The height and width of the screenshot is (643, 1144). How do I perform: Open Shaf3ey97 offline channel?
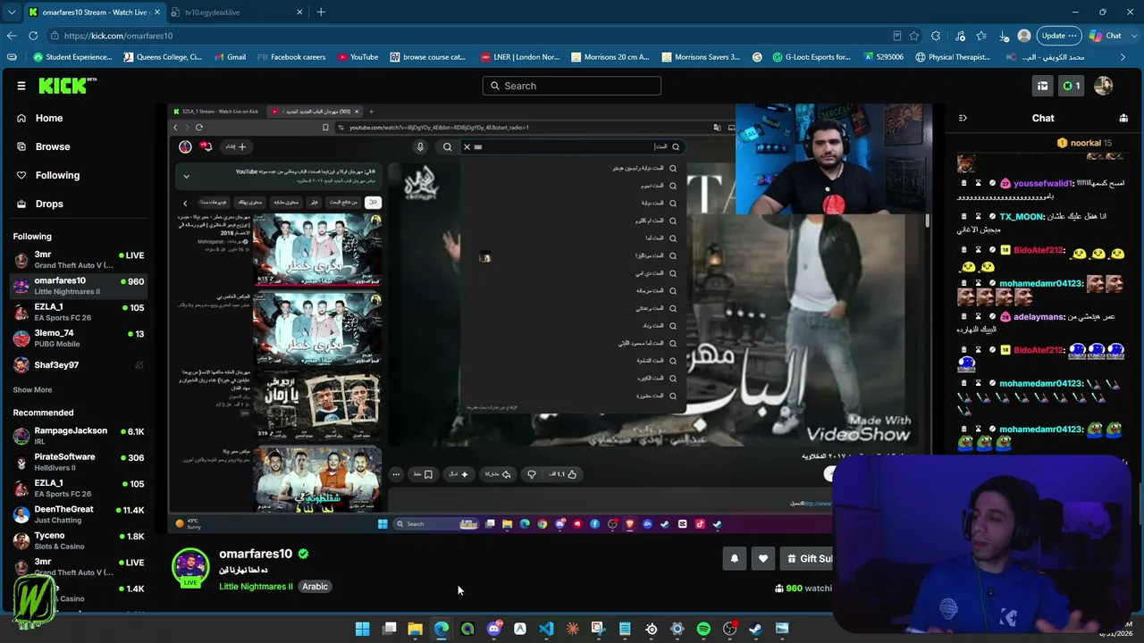click(79, 365)
